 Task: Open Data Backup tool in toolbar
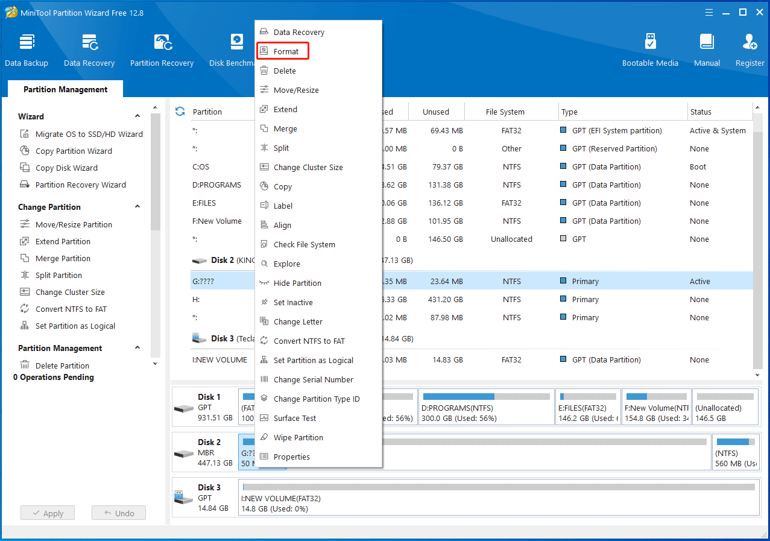tap(27, 49)
